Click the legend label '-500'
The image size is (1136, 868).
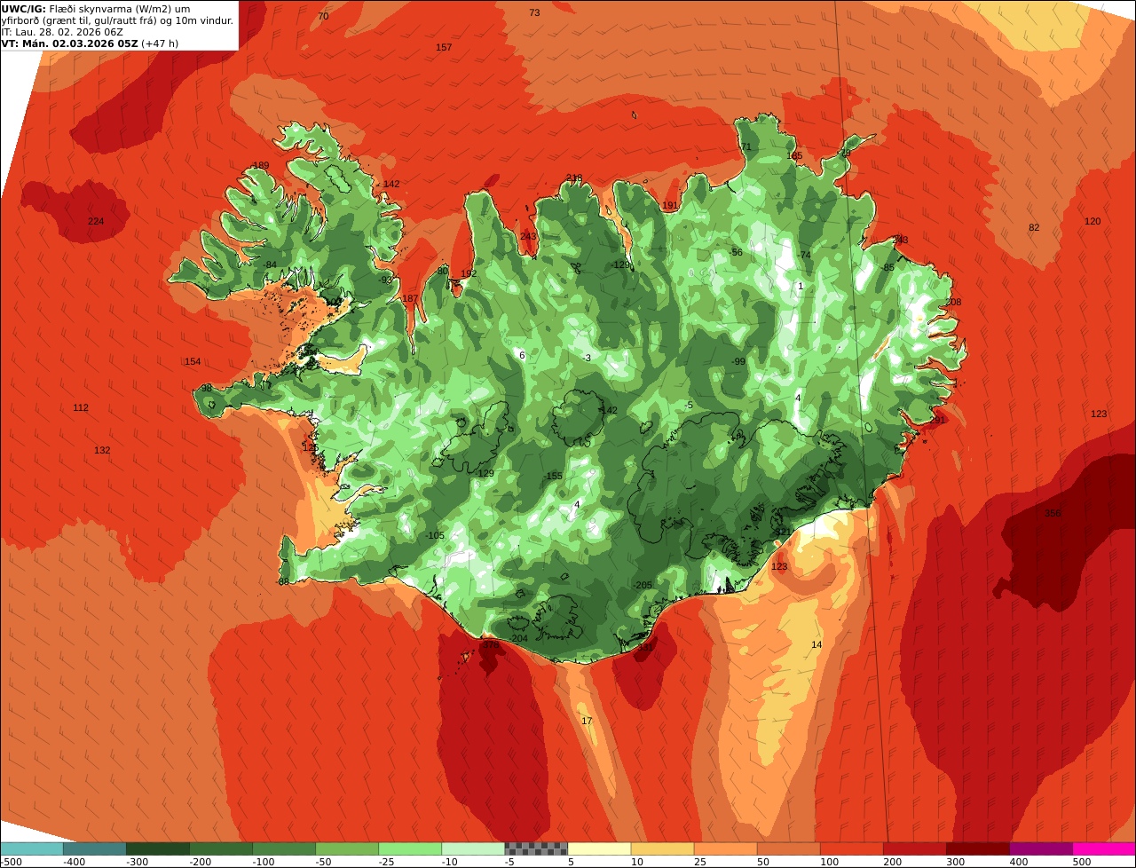[11, 862]
